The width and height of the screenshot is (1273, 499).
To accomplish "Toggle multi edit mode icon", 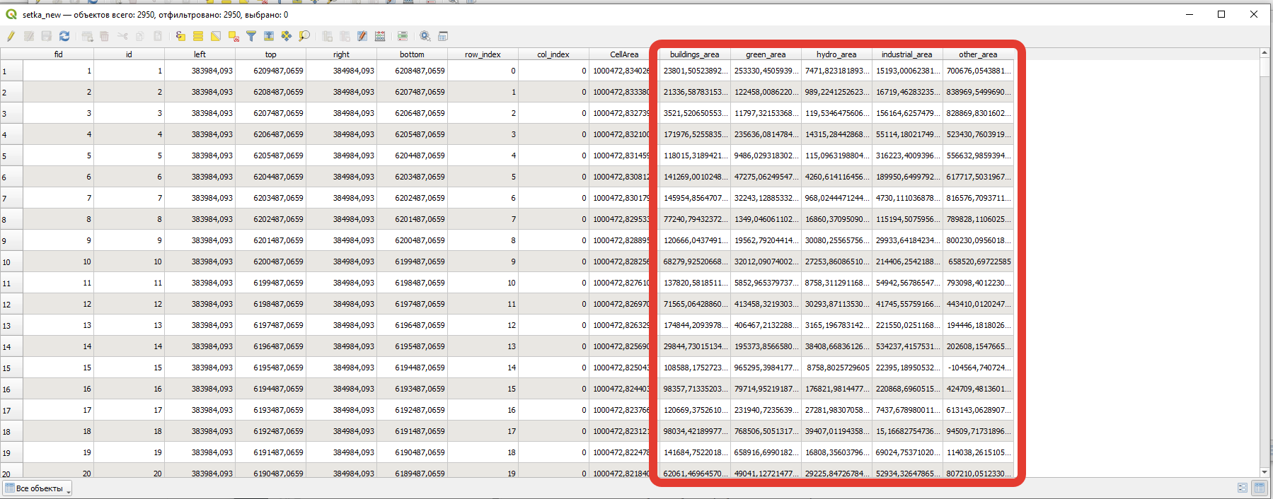I will (x=29, y=36).
